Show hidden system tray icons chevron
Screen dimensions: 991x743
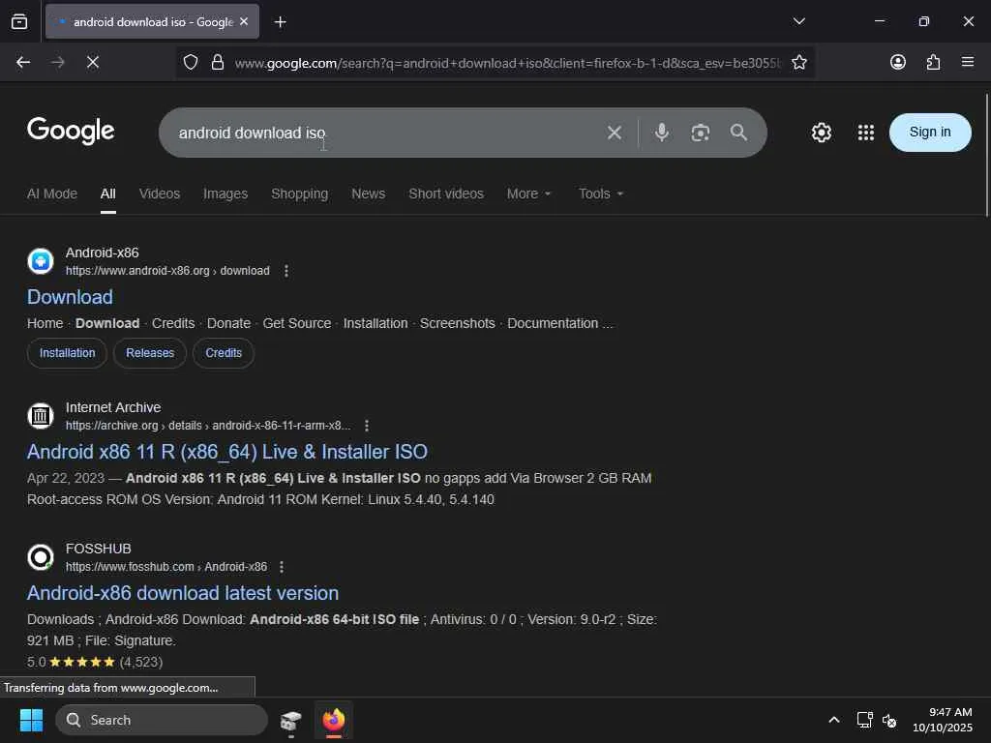[x=833, y=720]
